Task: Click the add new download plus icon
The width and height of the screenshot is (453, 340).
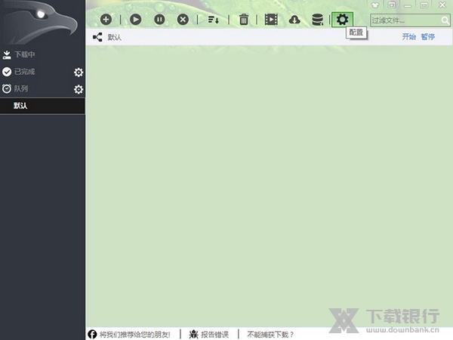Action: pyautogui.click(x=106, y=20)
